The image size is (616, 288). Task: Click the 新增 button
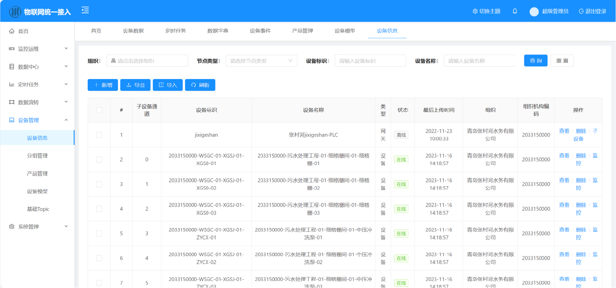coord(103,85)
